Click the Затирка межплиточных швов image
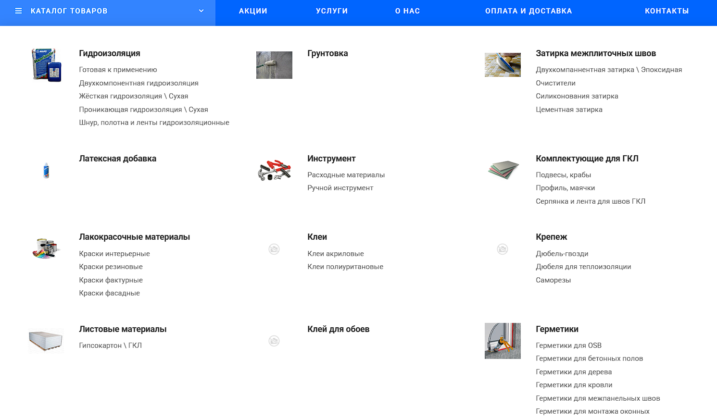The width and height of the screenshot is (717, 419). (503, 65)
